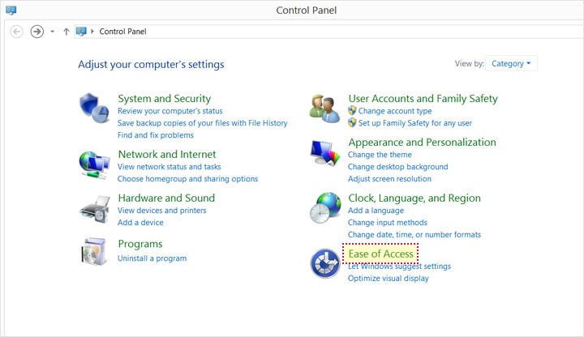Click the forward navigation arrow

(36, 32)
